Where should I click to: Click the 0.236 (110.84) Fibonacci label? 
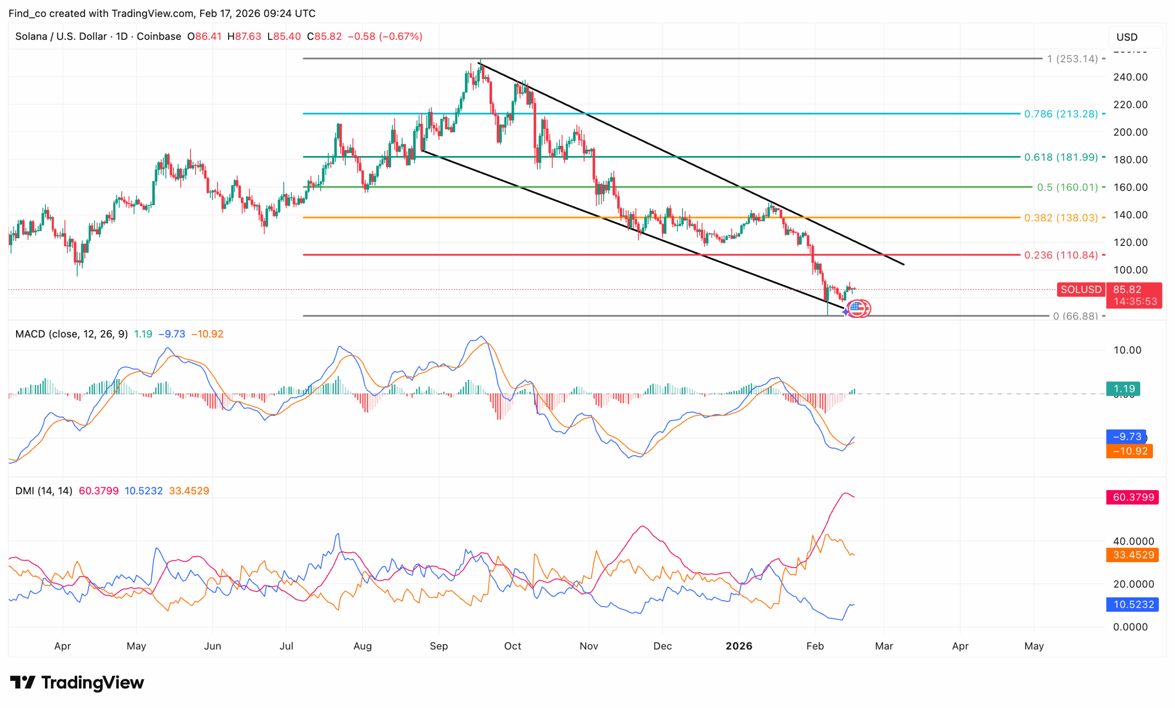coord(1061,255)
